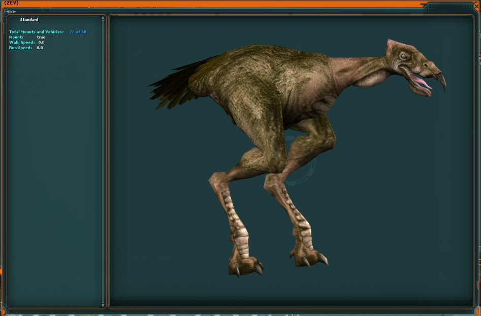Click the info panel scroll-up arrow
The image size is (481, 316).
click(103, 18)
